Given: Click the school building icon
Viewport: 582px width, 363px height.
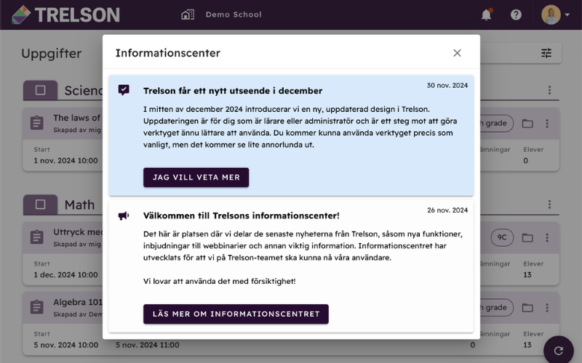Looking at the screenshot, I should tap(188, 15).
